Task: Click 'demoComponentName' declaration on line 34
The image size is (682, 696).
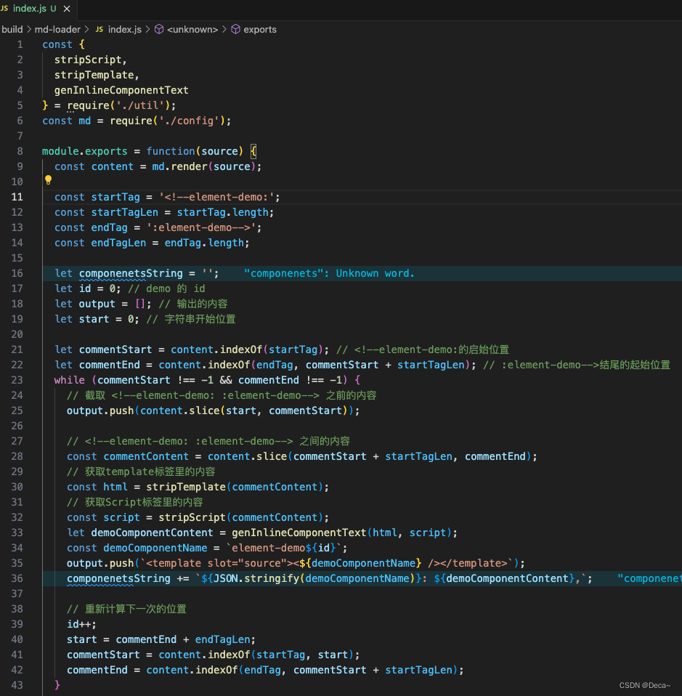Action: pos(155,549)
